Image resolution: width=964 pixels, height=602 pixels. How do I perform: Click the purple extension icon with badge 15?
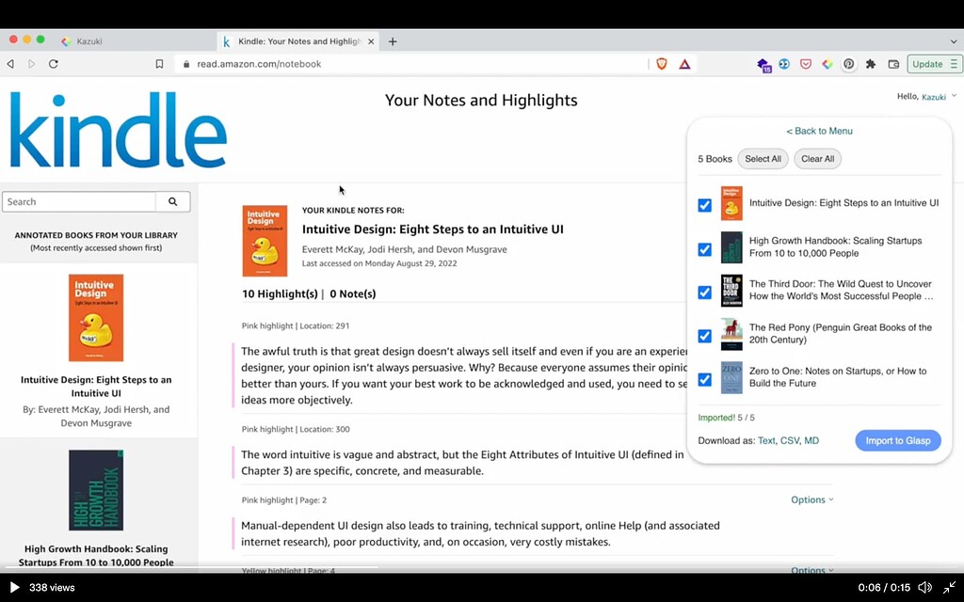pos(763,63)
